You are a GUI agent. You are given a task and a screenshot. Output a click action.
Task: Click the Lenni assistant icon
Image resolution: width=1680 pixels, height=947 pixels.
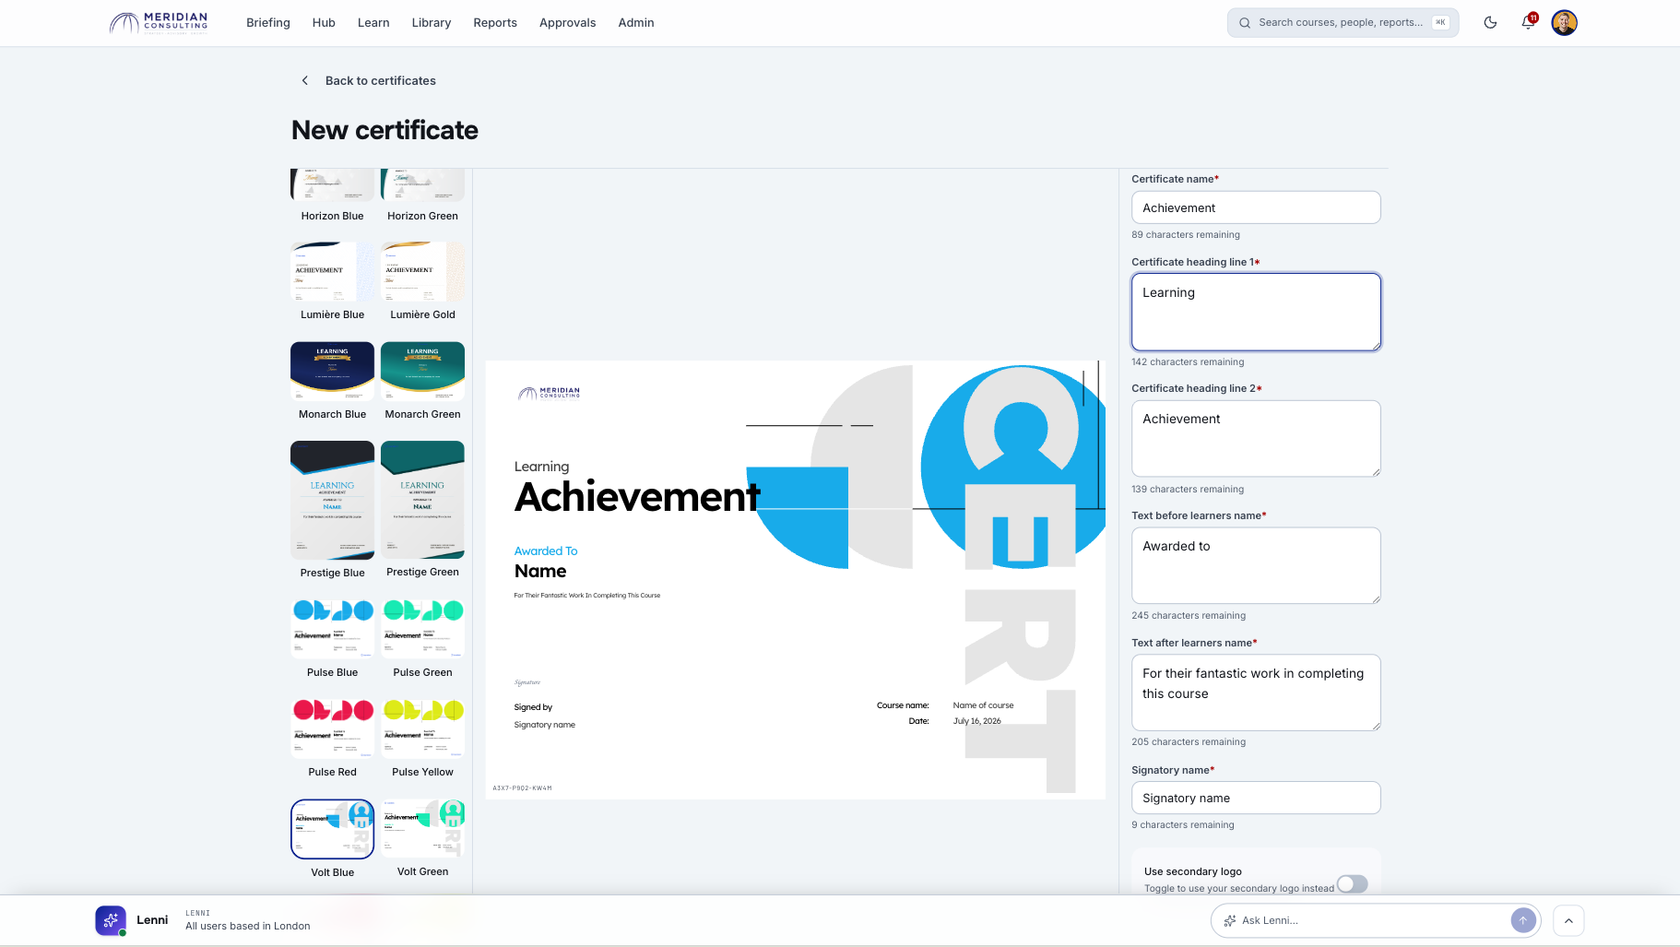click(x=111, y=920)
